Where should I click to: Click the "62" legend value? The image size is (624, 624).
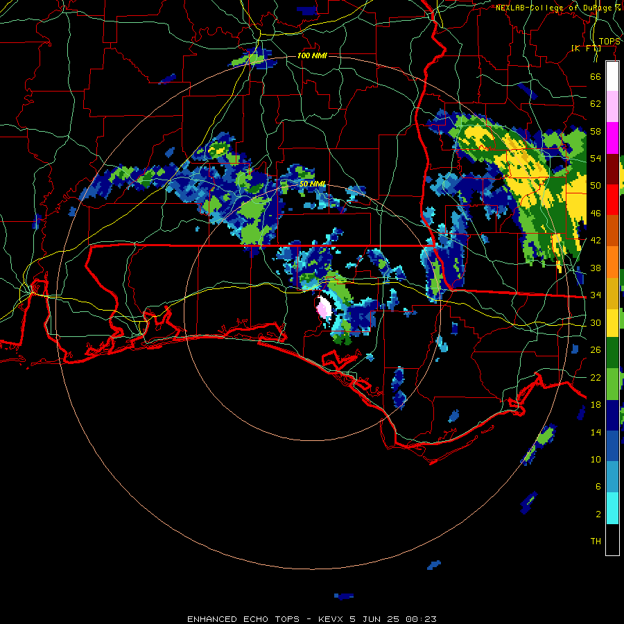click(x=596, y=104)
